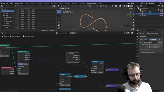The height and width of the screenshot is (92, 164).
Task: Open node editor Add menu
Action: tap(14, 33)
